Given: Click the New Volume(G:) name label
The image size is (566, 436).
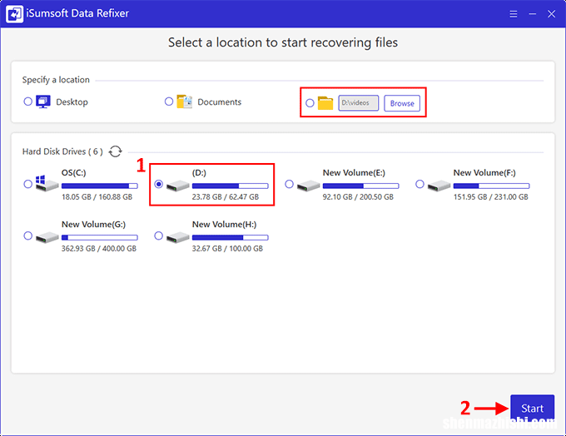Looking at the screenshot, I should (93, 225).
